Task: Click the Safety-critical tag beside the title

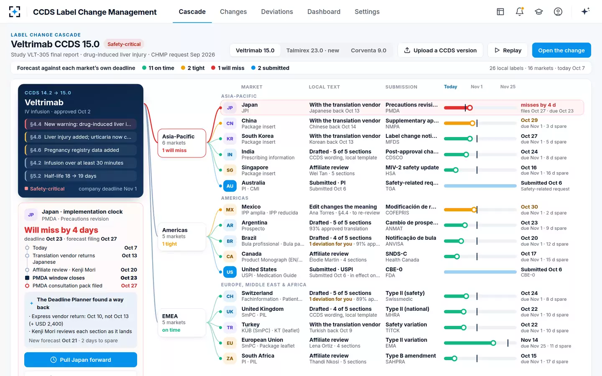Action: click(x=124, y=44)
